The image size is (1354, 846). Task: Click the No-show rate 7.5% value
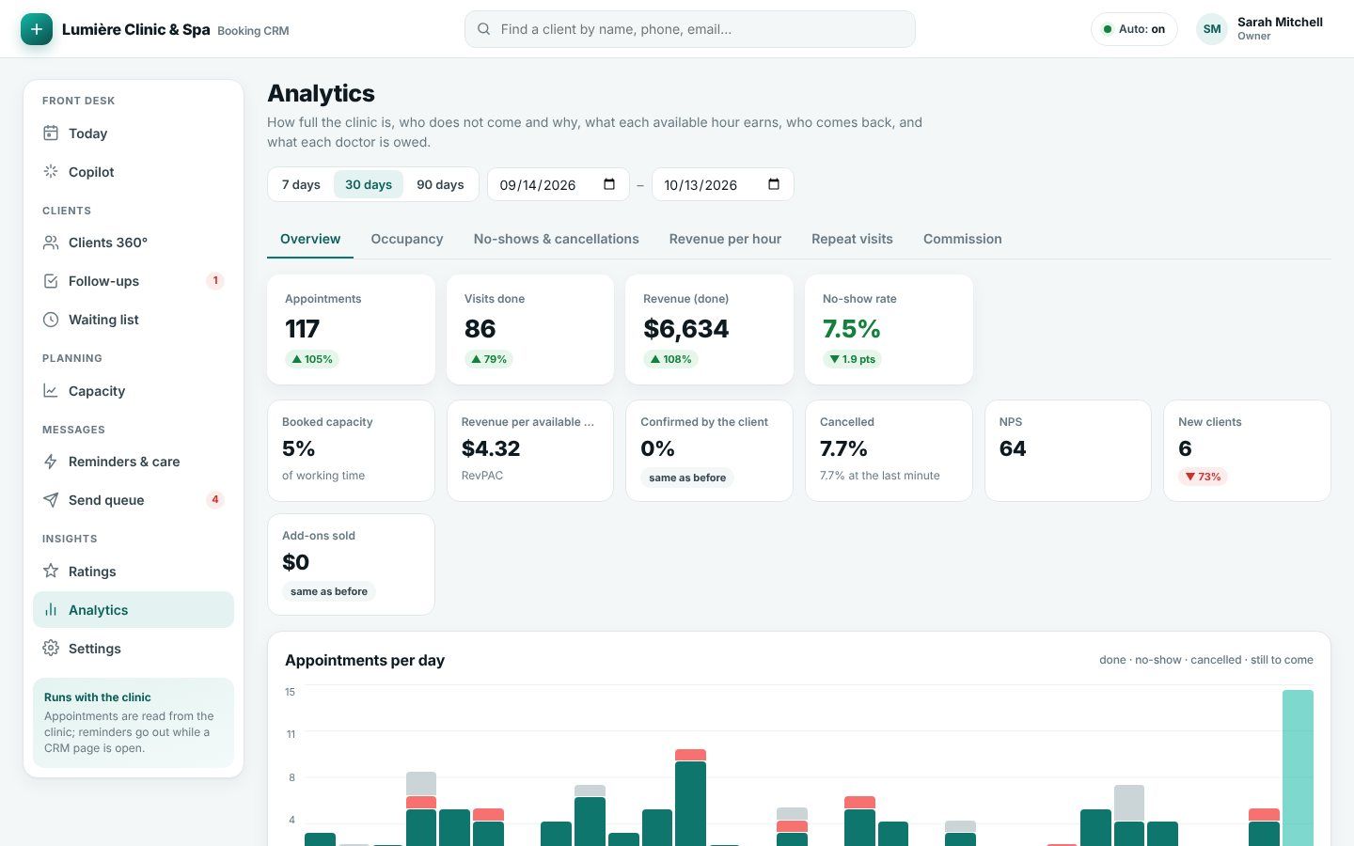click(851, 329)
